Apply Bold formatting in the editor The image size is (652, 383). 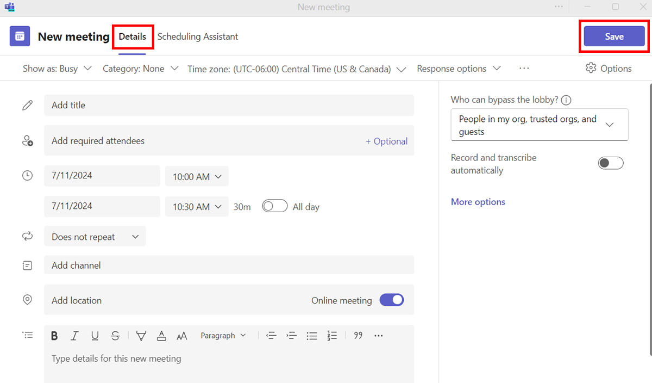click(x=54, y=336)
